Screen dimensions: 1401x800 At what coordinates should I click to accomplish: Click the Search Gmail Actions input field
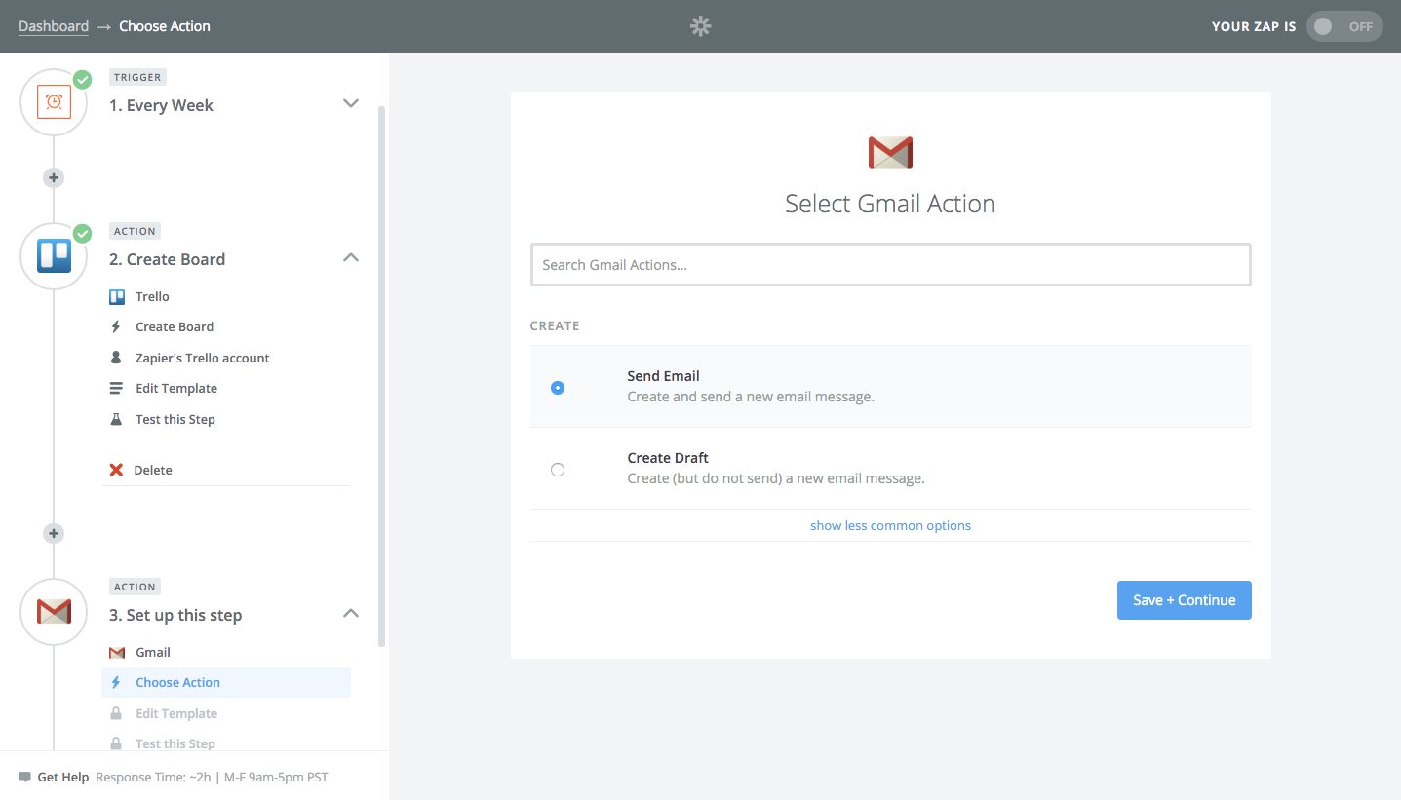(890, 265)
